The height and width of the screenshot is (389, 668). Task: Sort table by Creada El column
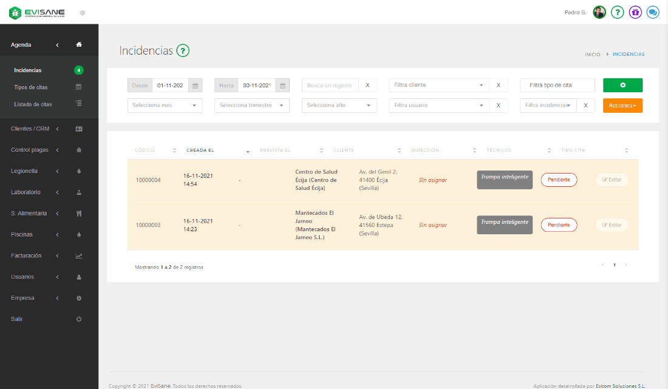[x=200, y=151]
